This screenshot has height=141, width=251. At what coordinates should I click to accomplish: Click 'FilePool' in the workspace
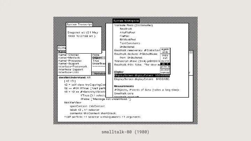(124, 36)
